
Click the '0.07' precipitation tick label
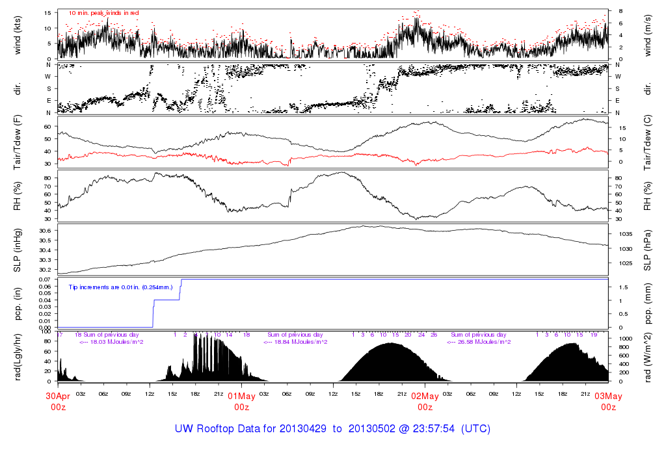[46, 279]
